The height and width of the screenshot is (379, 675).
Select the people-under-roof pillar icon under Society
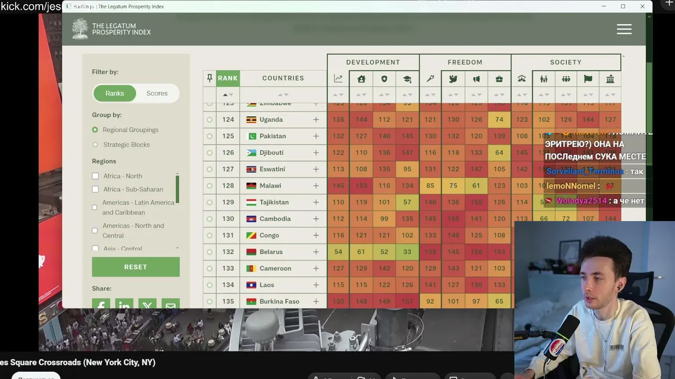(x=522, y=79)
